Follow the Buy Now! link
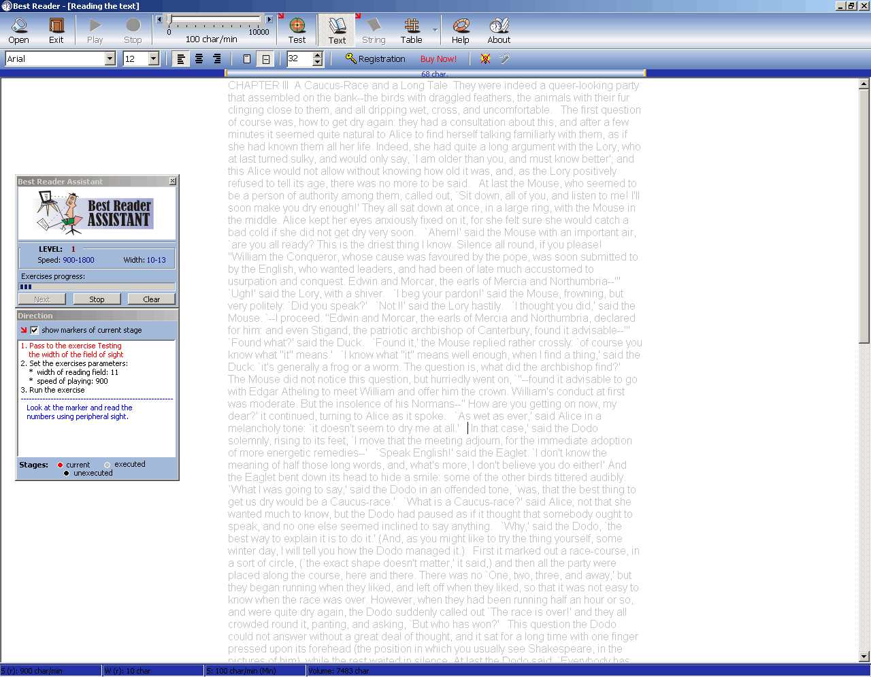Screen dimensions: 871x677 (x=438, y=59)
